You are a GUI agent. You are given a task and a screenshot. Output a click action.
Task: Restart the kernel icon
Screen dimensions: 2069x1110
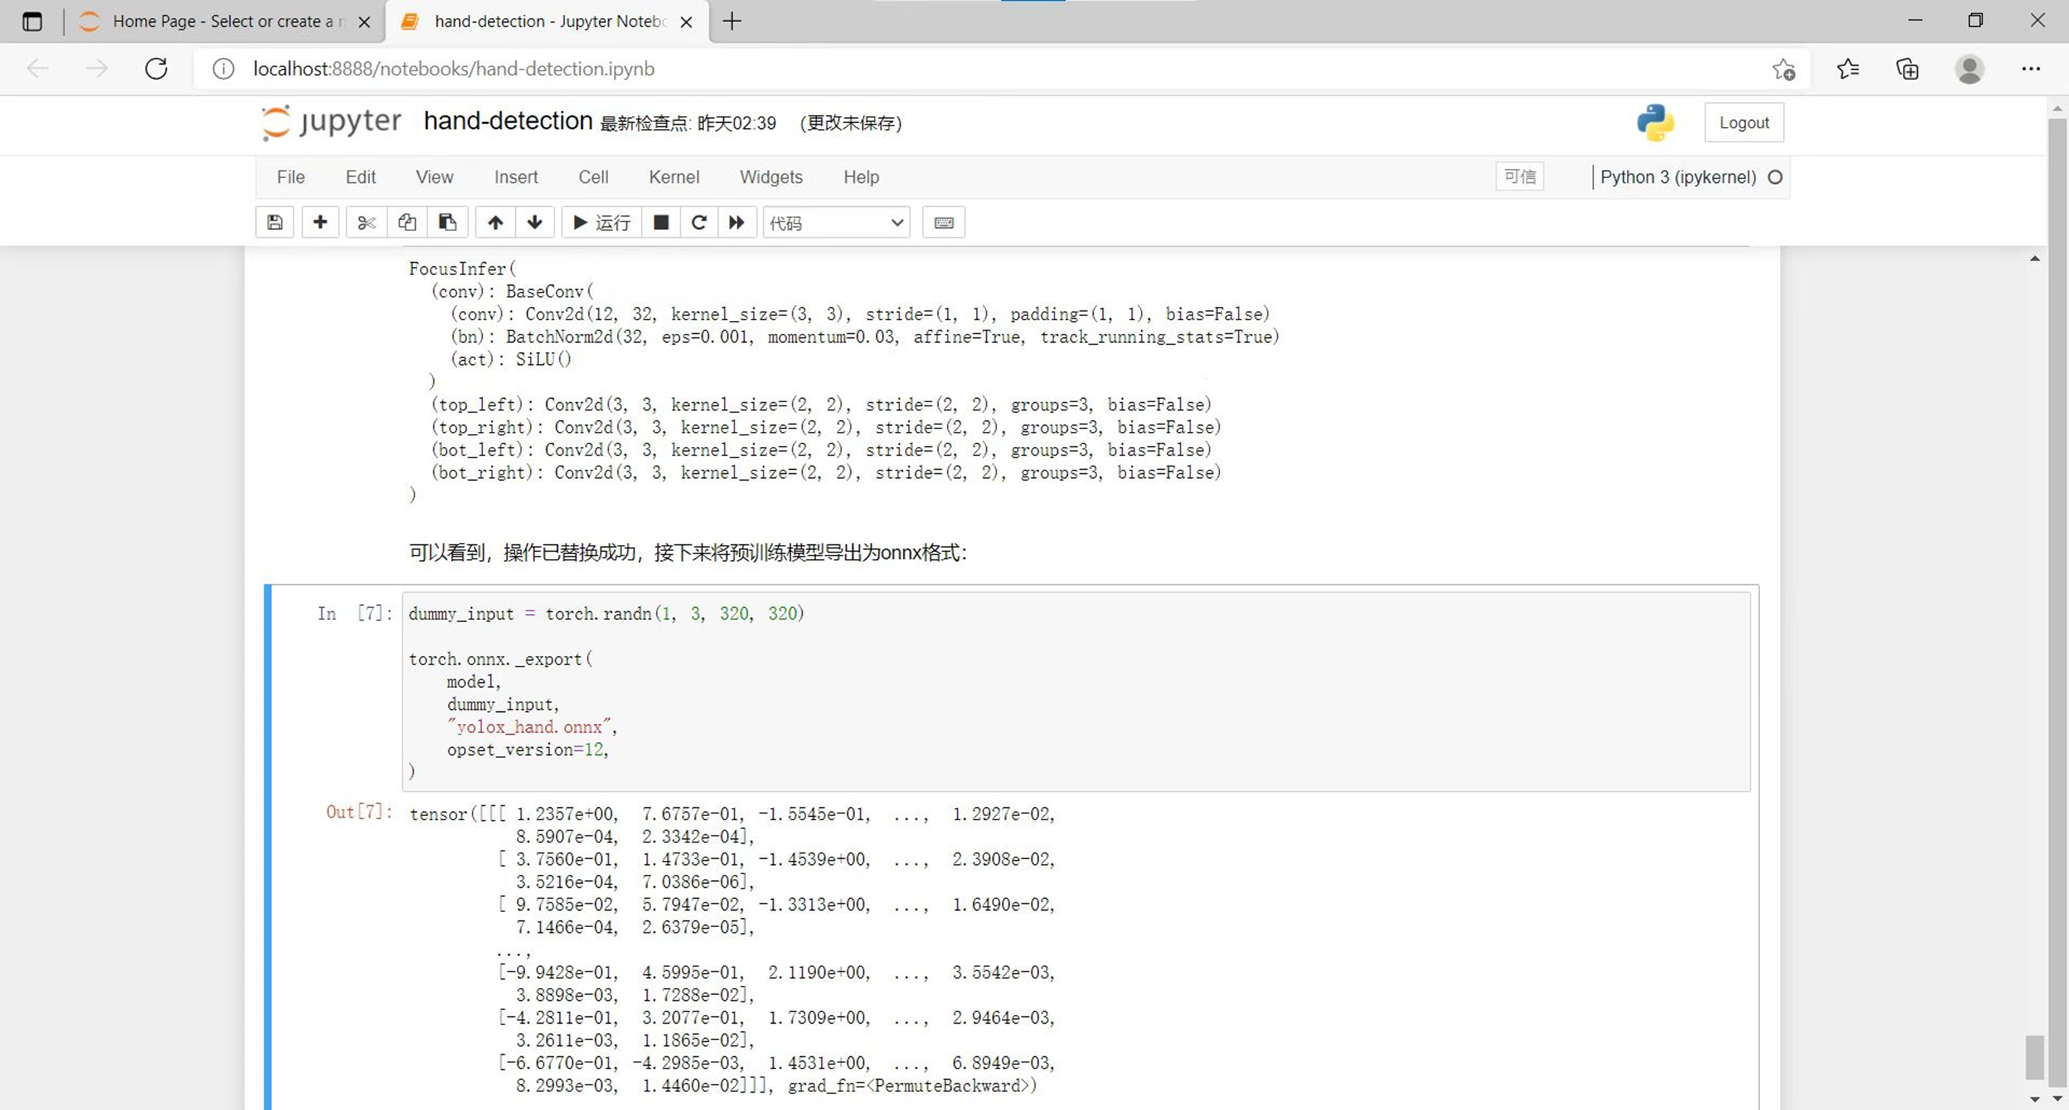tap(699, 222)
